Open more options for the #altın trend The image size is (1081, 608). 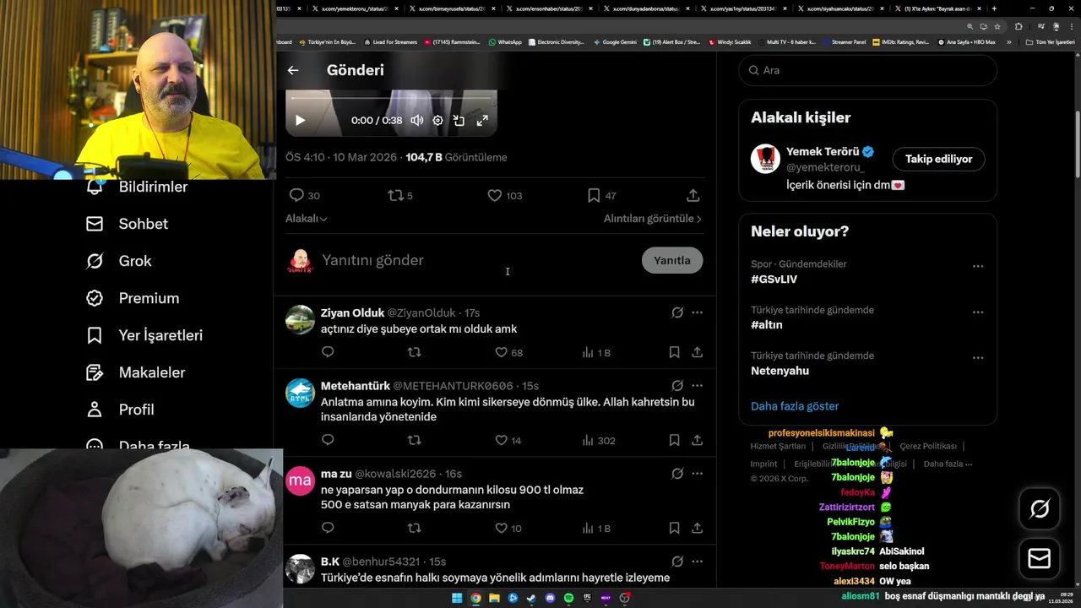[978, 312]
